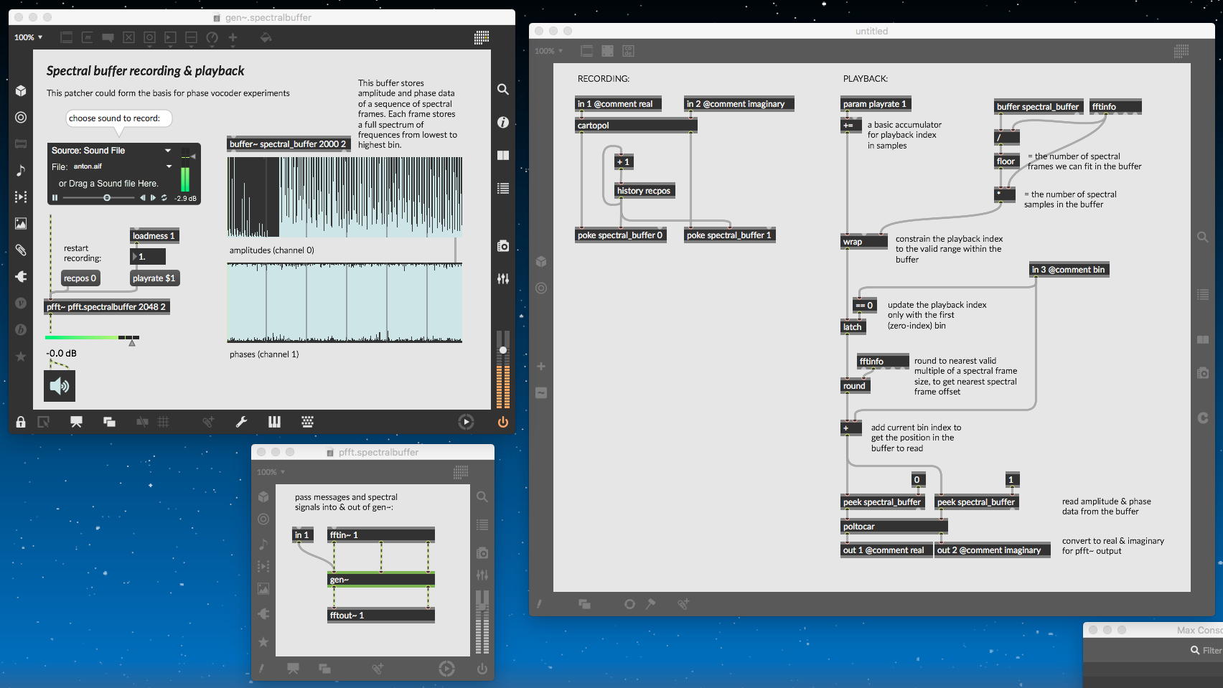Expand the slider/dial objects toolbar menu

click(212, 37)
